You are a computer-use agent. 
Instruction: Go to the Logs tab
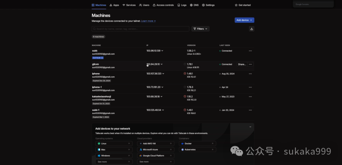point(182,5)
